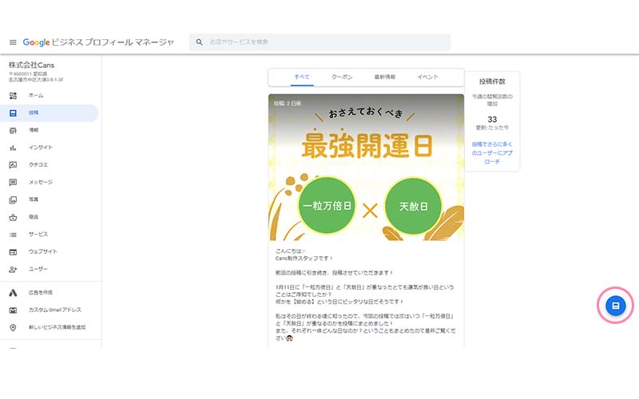
Task: Switch to the 最新情報 tab
Action: [385, 77]
